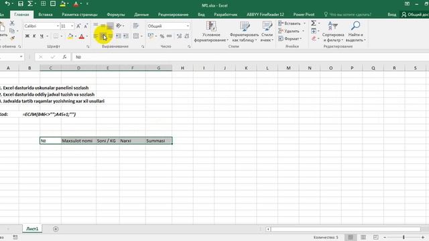This screenshot has height=241, width=429.
Task: Switch to the Данные tab
Action: tap(141, 15)
